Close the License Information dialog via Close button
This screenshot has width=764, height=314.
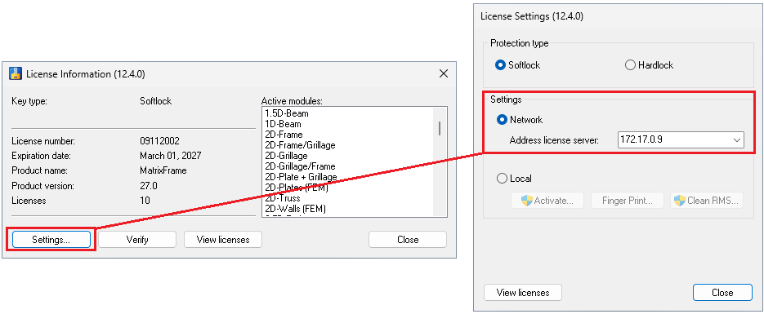coord(408,240)
